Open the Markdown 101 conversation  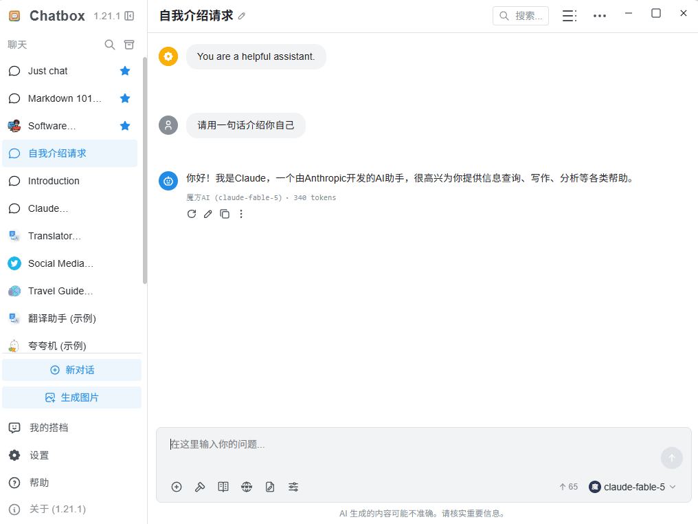pos(70,98)
